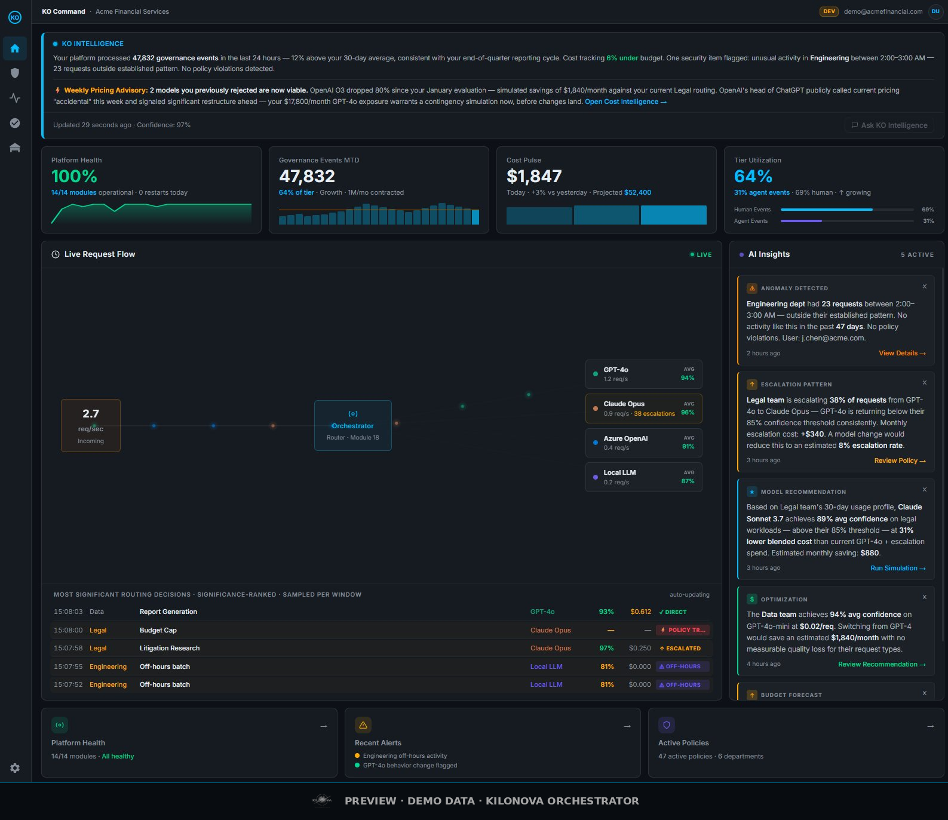The height and width of the screenshot is (820, 948).
Task: Open the checkmark compliance sidebar icon
Action: pos(15,123)
